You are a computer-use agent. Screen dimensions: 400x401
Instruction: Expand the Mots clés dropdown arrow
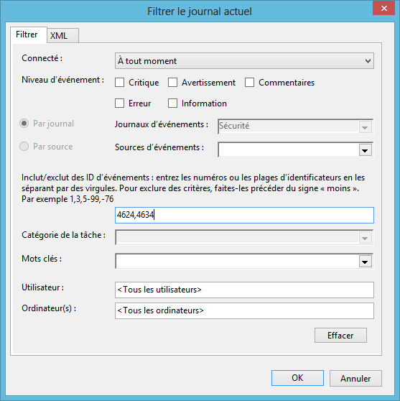[x=365, y=262]
